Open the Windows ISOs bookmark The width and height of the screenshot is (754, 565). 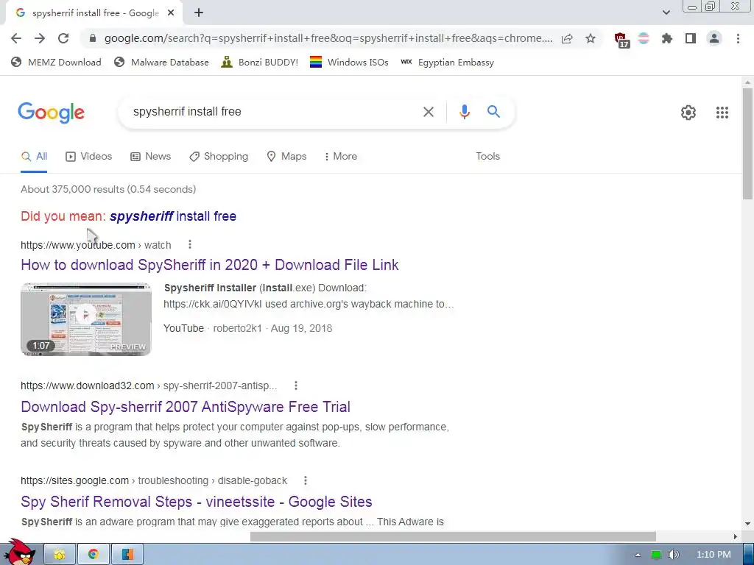[x=349, y=62]
